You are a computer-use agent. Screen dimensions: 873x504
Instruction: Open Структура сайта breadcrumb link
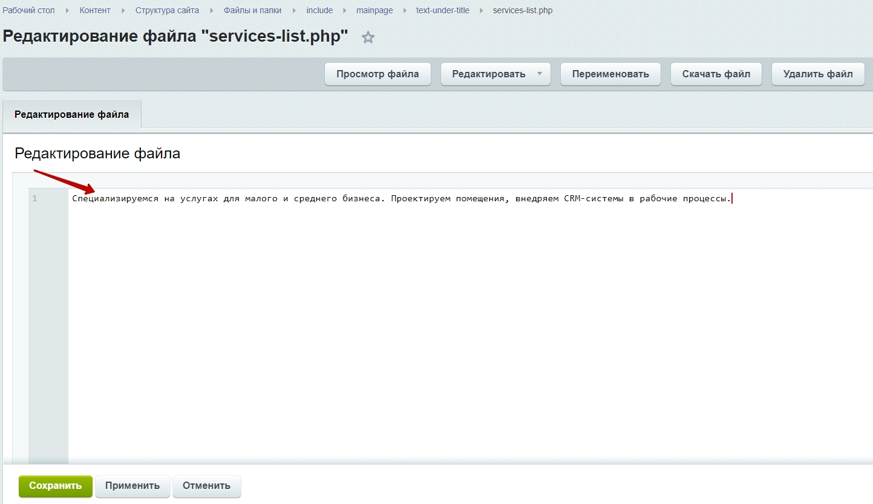point(167,10)
